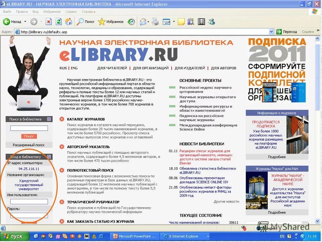
Task: Open the ДЛЯ АВТОРОВ section
Action: coord(224,68)
